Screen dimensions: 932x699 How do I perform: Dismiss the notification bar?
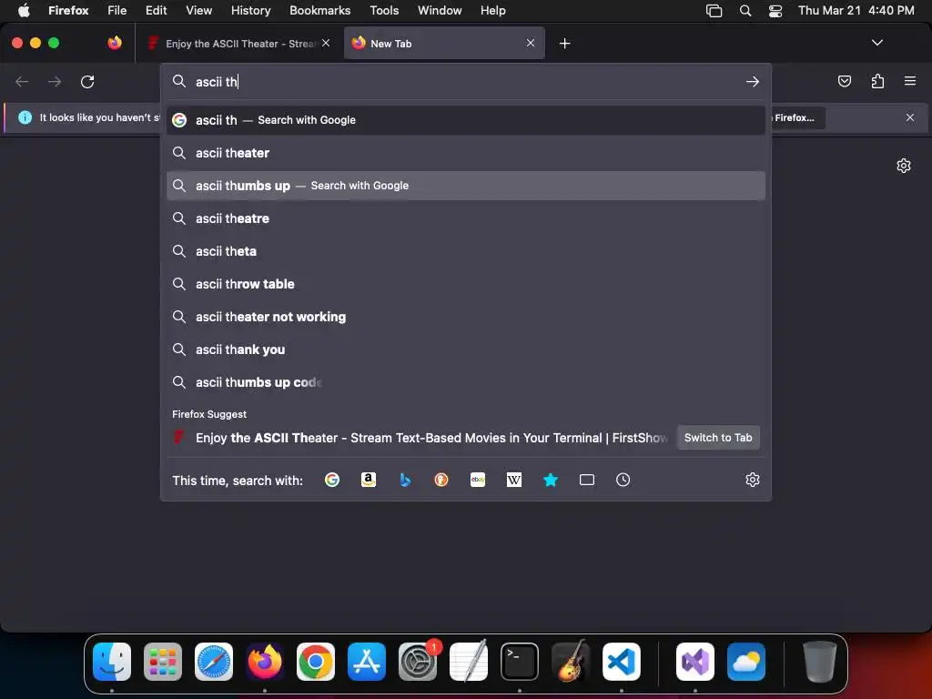point(910,117)
